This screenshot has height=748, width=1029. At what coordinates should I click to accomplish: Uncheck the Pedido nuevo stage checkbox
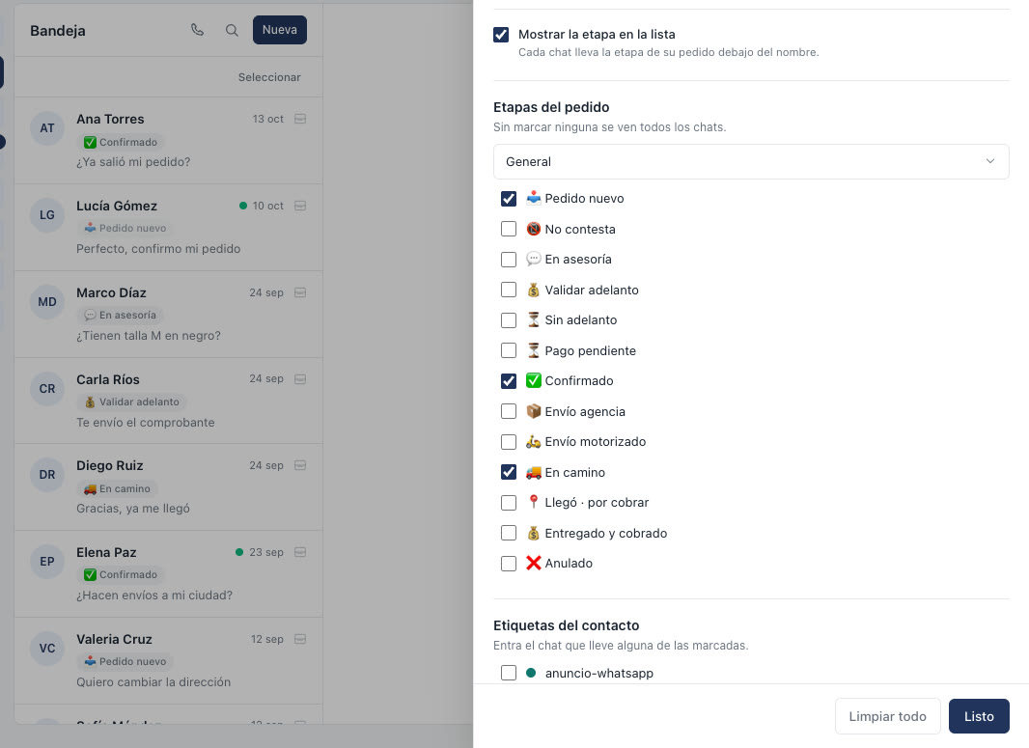509,199
